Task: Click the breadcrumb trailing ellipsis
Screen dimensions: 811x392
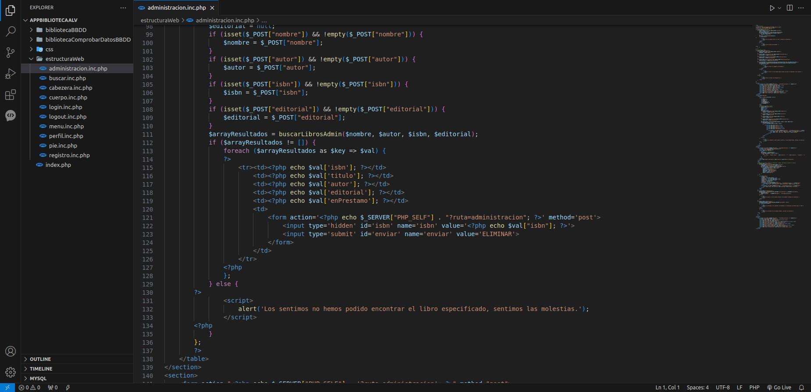Action: click(264, 20)
